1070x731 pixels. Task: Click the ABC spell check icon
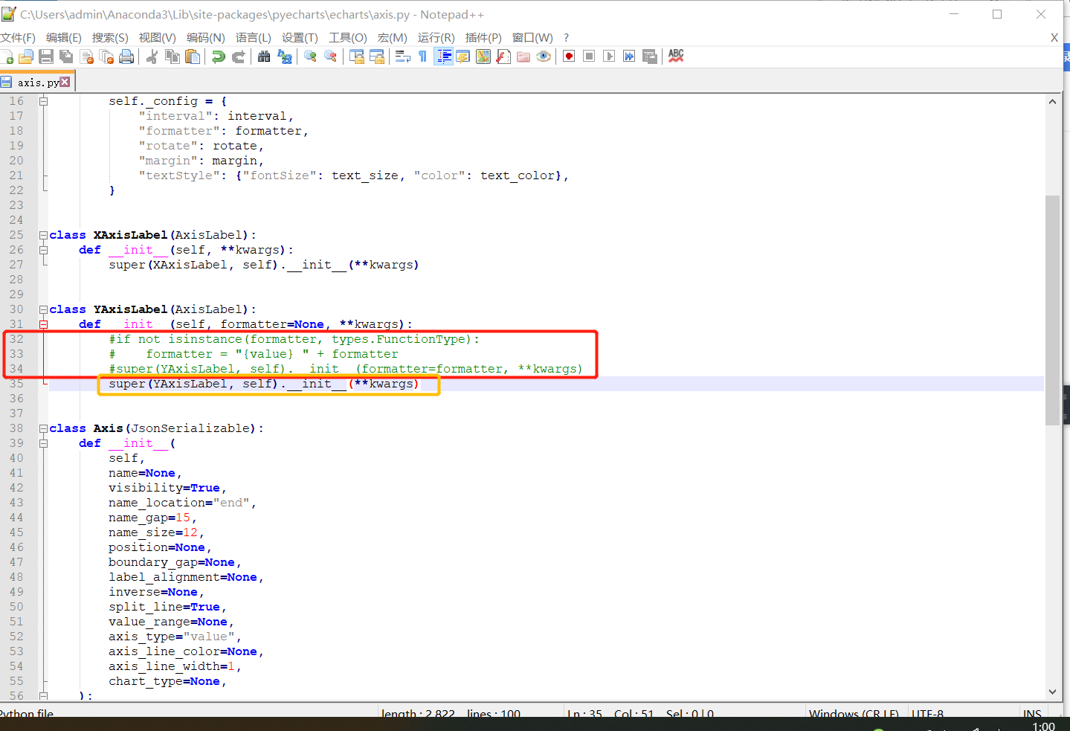coord(676,57)
